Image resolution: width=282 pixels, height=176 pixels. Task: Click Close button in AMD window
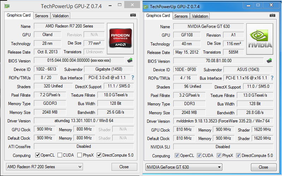click(x=124, y=167)
